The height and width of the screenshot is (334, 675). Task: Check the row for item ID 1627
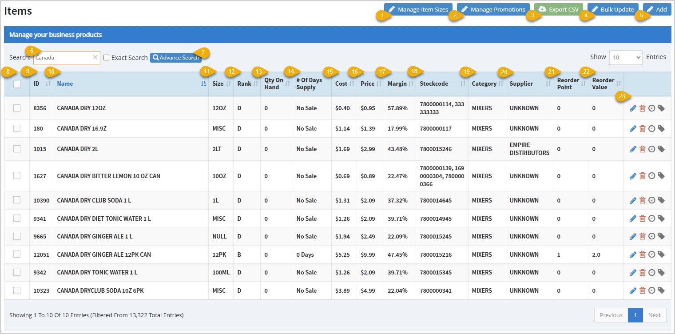pos(17,176)
